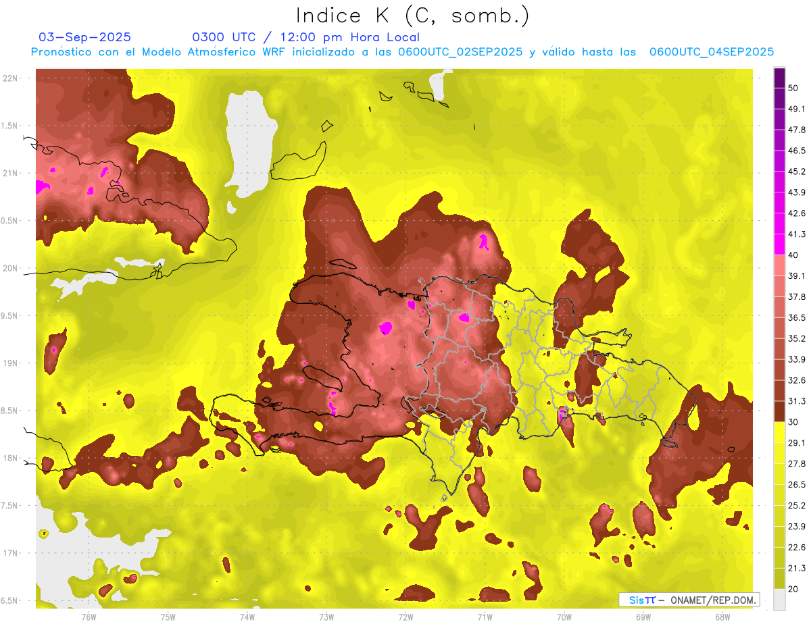Click the '45.2' colorbar label
The width and height of the screenshot is (811, 626).
[797, 172]
